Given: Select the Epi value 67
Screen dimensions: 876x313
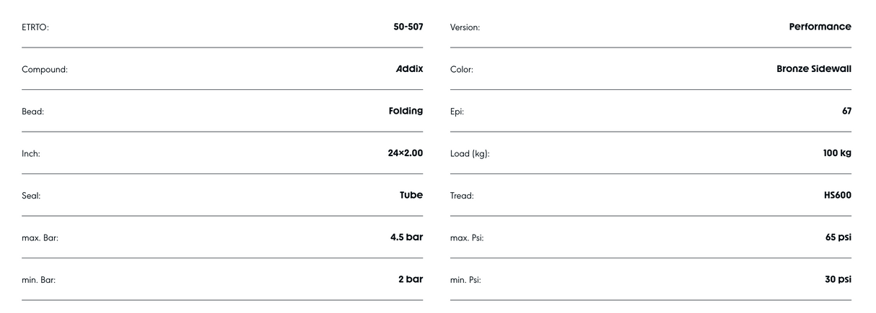Looking at the screenshot, I should (x=846, y=111).
